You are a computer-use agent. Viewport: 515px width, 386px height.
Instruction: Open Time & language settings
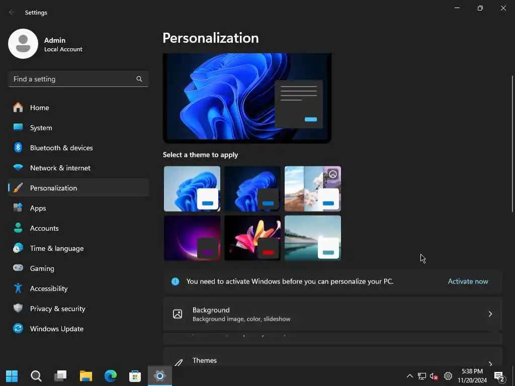tap(78, 248)
